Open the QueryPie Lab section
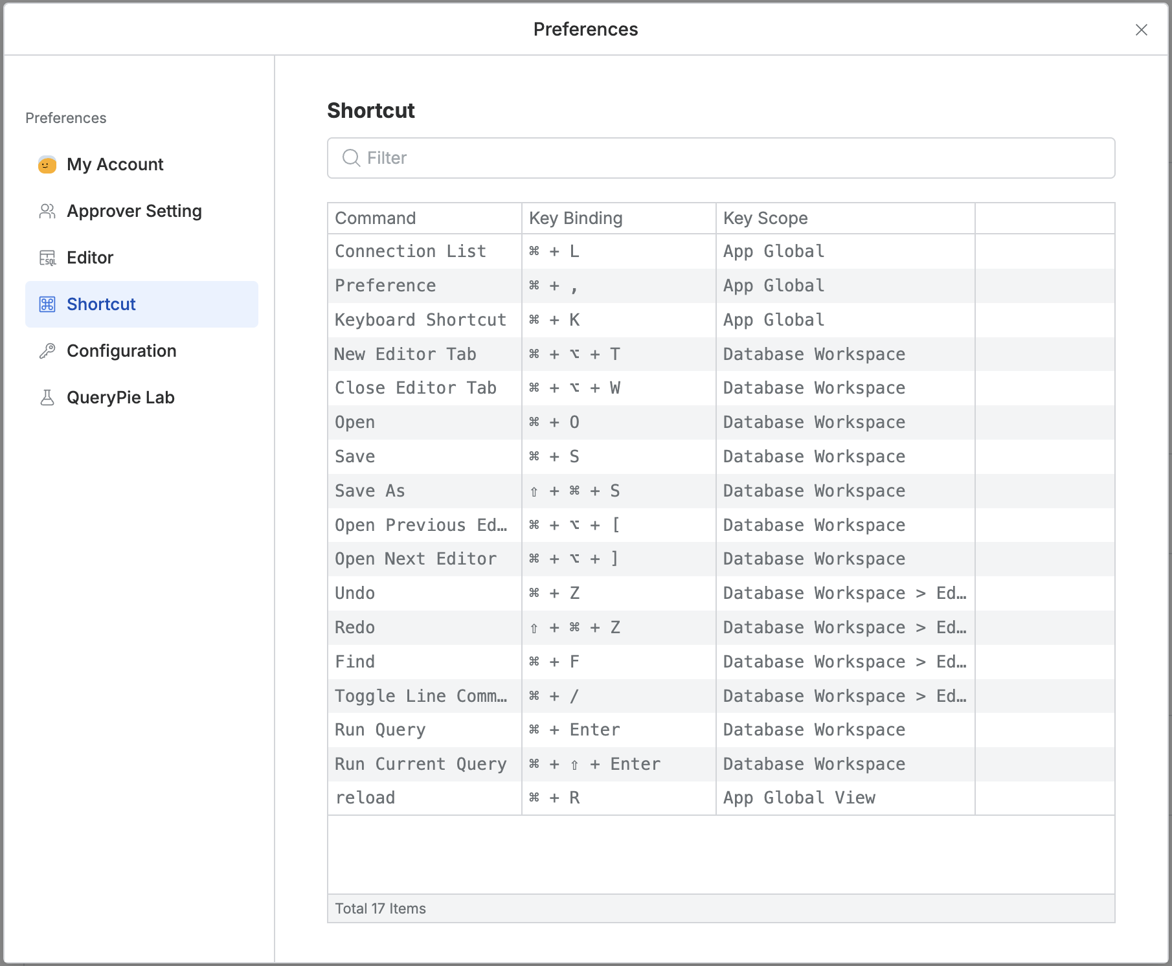Viewport: 1172px width, 966px height. [120, 398]
